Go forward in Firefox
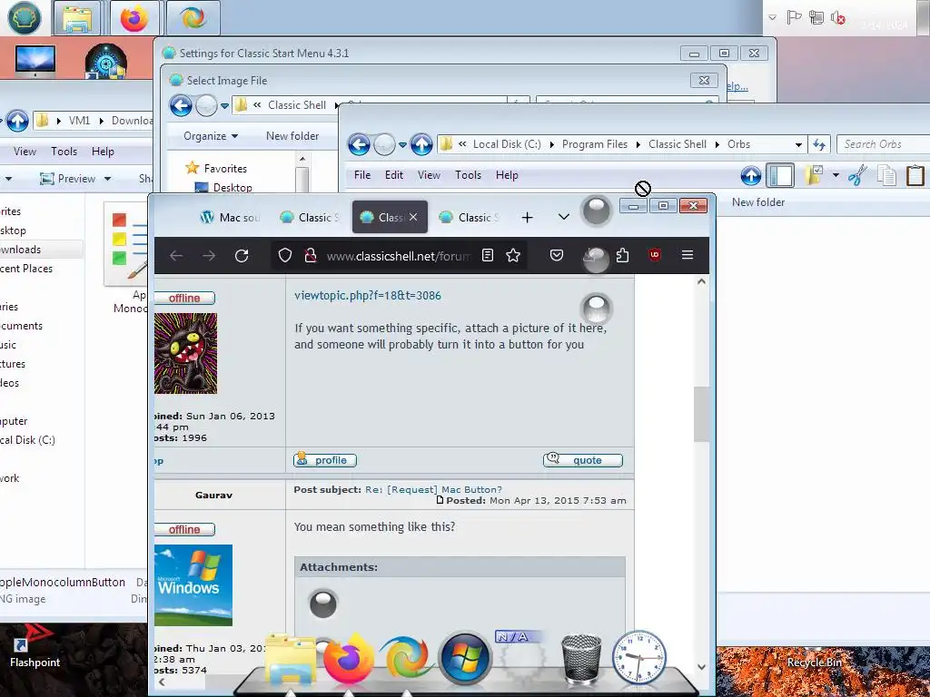The height and width of the screenshot is (697, 930). (209, 255)
